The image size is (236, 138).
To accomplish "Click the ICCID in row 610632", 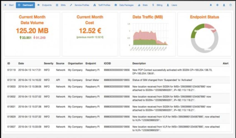I will 117,97.
